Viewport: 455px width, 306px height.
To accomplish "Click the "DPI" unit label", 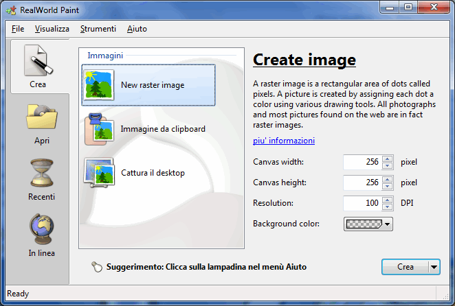I will pyautogui.click(x=407, y=203).
